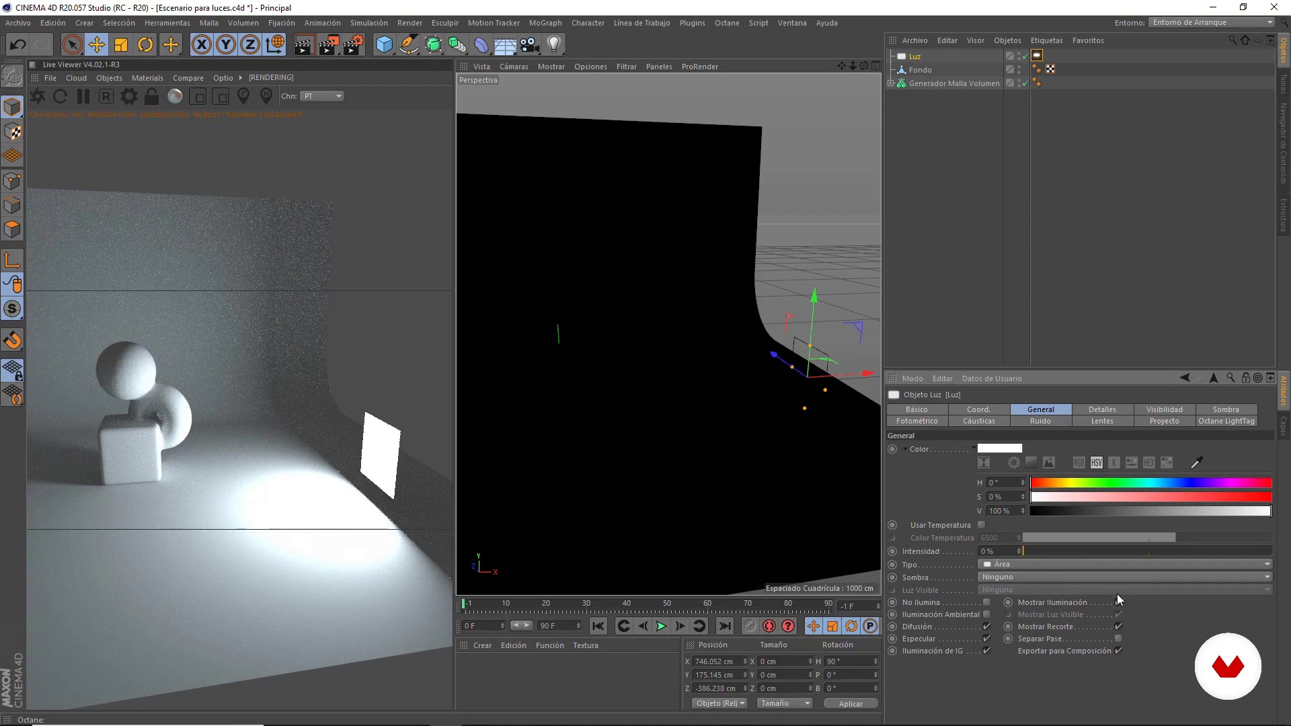1291x726 pixels.
Task: Enable the Usar Temperatura checkbox
Action: click(x=981, y=525)
